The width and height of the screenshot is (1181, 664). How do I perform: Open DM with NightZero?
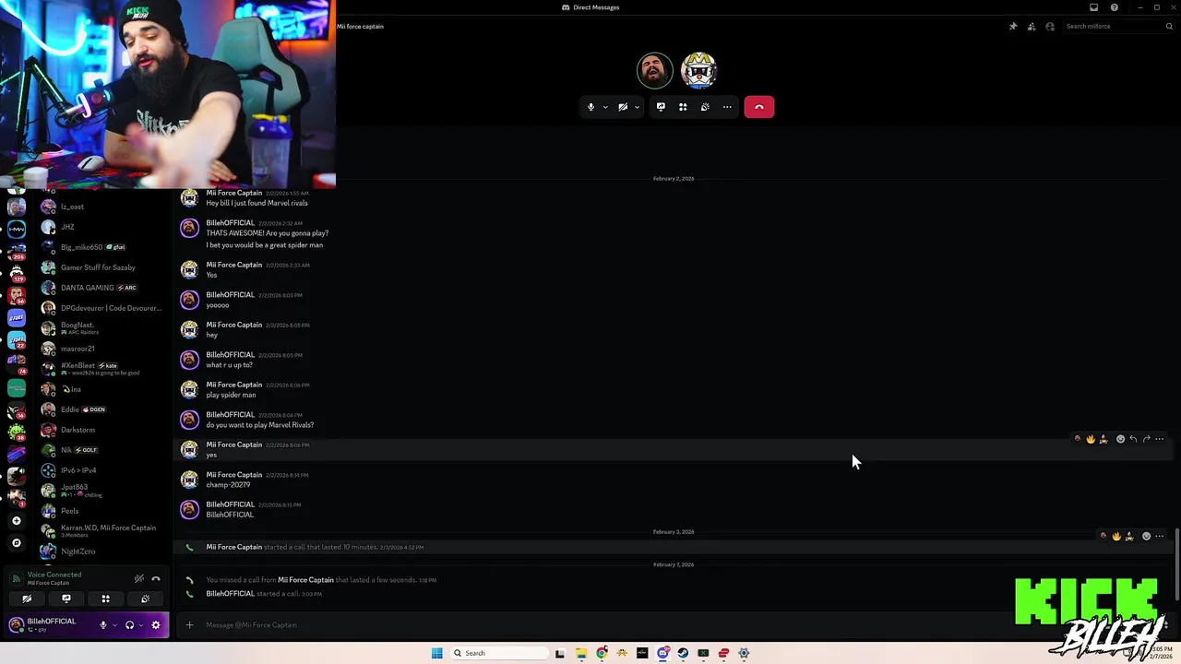(101, 551)
